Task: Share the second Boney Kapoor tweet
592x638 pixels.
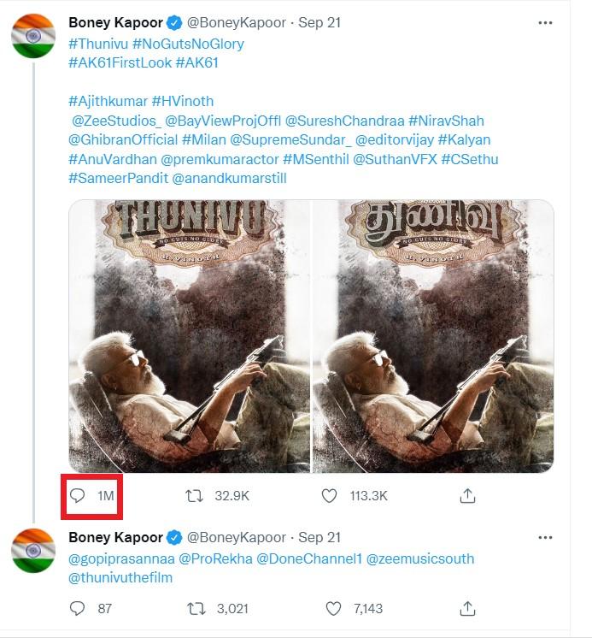Action: 467,608
